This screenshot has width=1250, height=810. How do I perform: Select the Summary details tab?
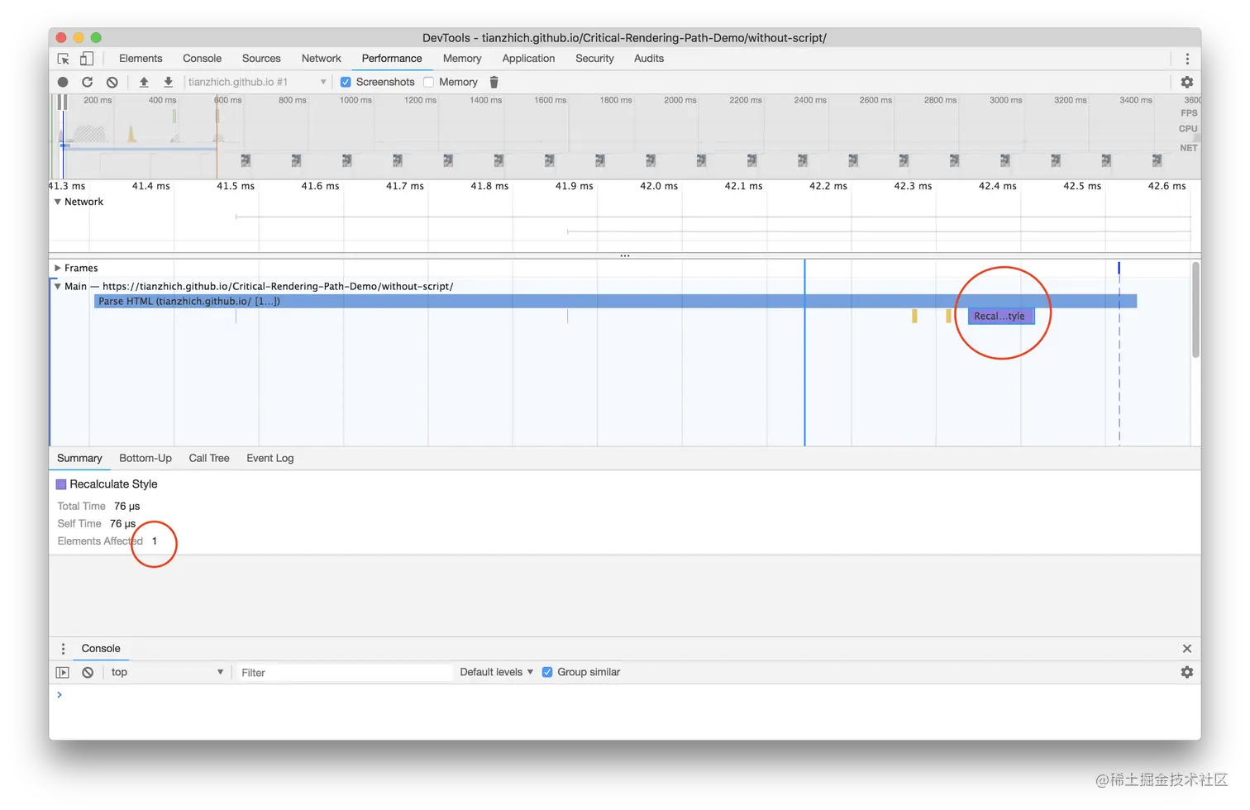pos(79,459)
